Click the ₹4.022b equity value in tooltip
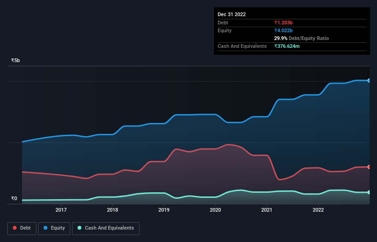377x242 pixels. (283, 30)
